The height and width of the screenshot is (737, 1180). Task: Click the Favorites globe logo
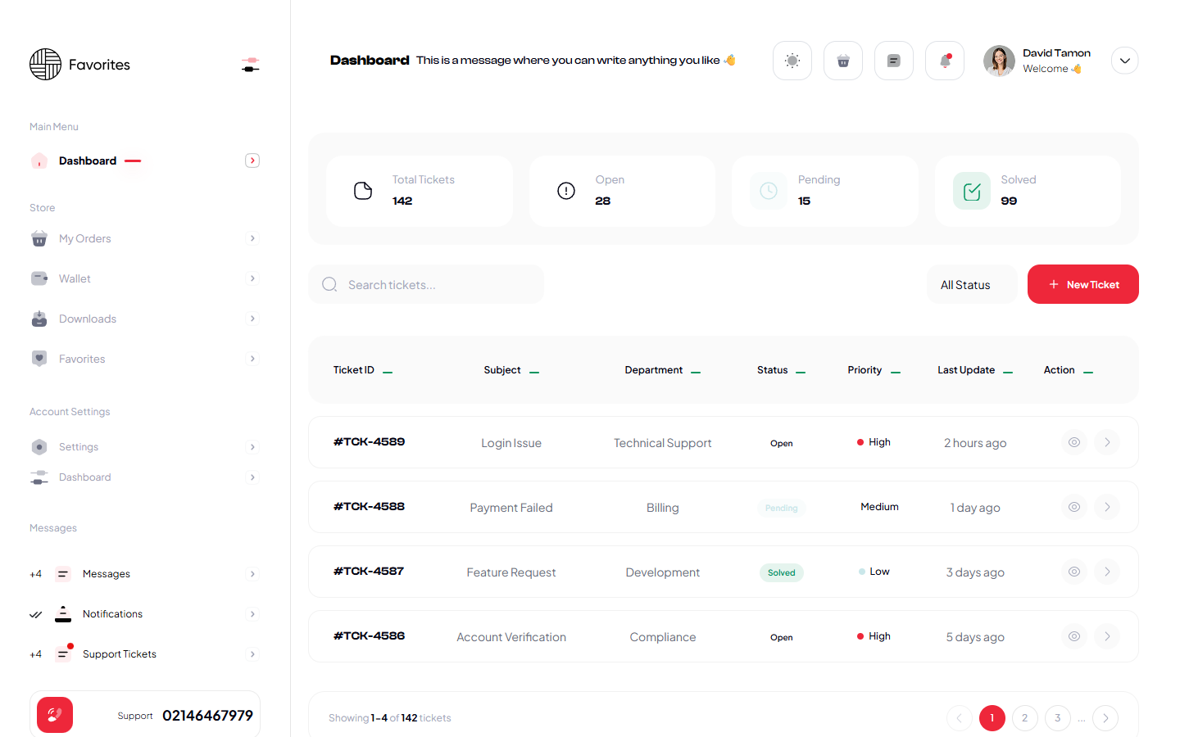pyautogui.click(x=46, y=65)
